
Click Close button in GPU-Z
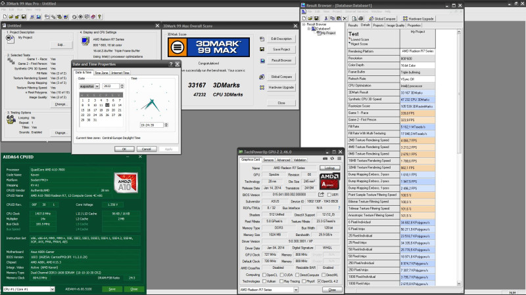point(332,290)
